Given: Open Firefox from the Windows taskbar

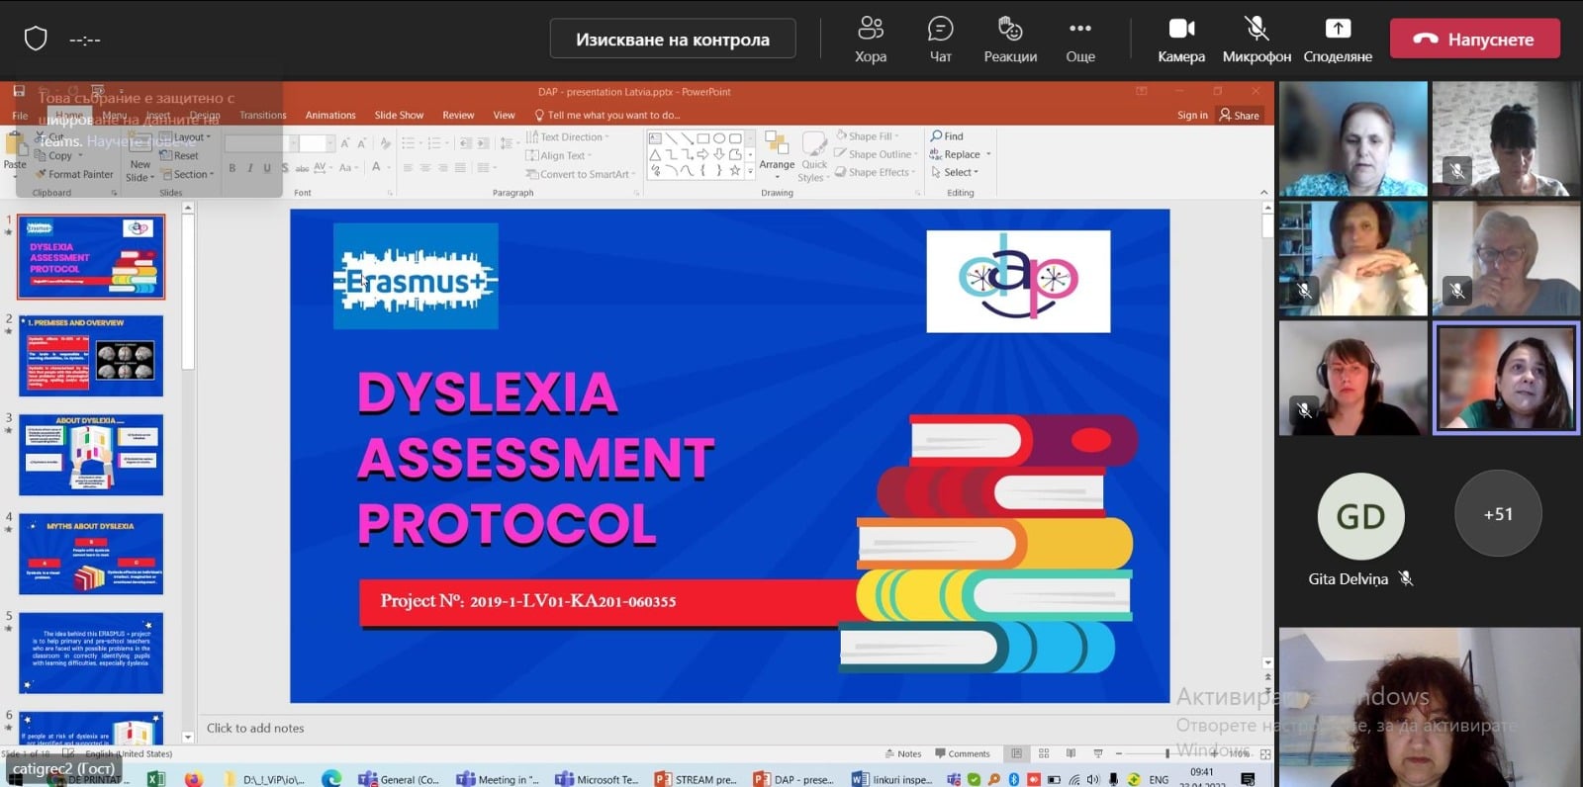Looking at the screenshot, I should tap(193, 779).
